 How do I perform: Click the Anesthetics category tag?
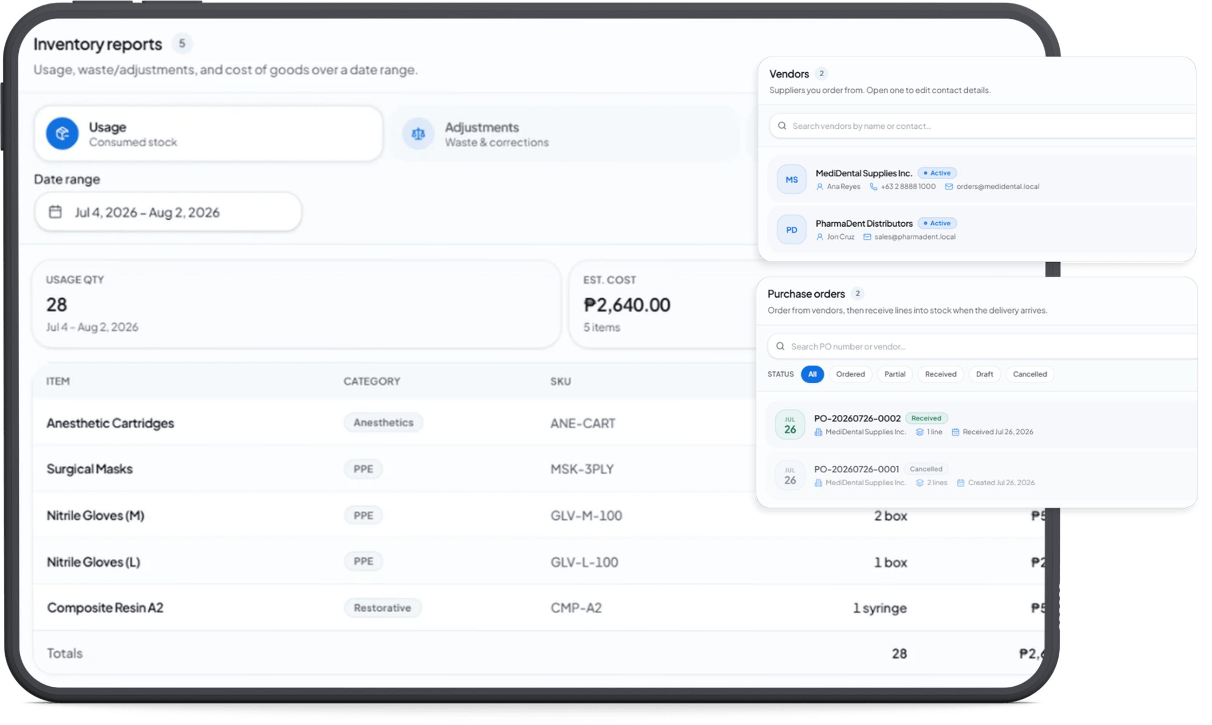[383, 422]
